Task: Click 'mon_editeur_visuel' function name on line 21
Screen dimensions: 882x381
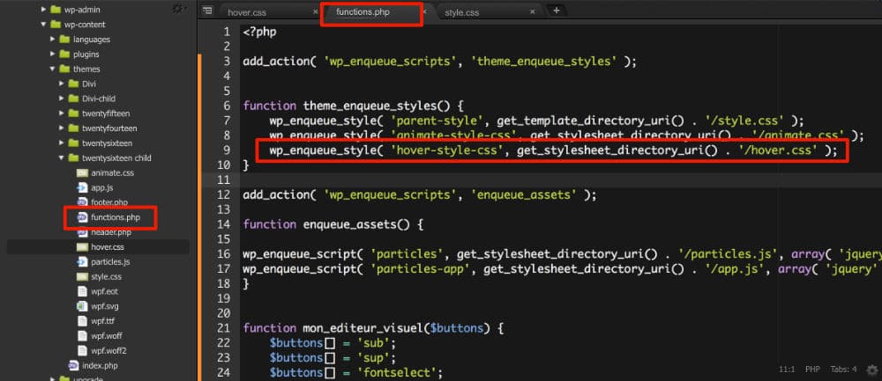Action: (x=364, y=327)
